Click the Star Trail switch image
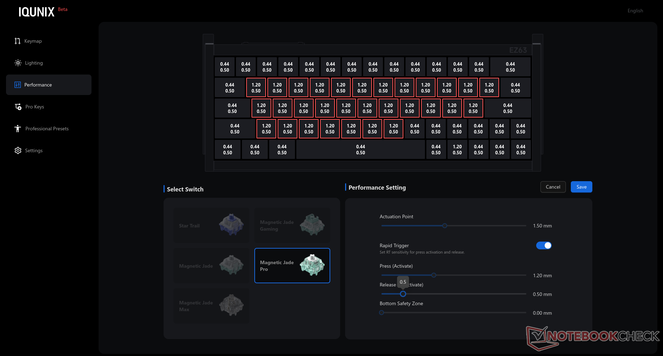 tap(231, 225)
